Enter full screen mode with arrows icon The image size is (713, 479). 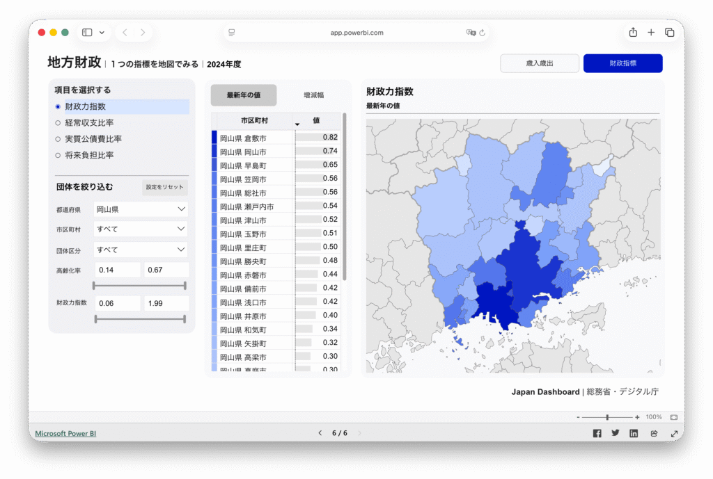point(674,434)
